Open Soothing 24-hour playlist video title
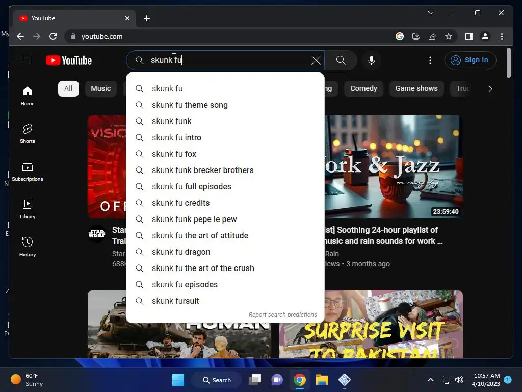Screen dimensions: 522x392 click(384, 235)
